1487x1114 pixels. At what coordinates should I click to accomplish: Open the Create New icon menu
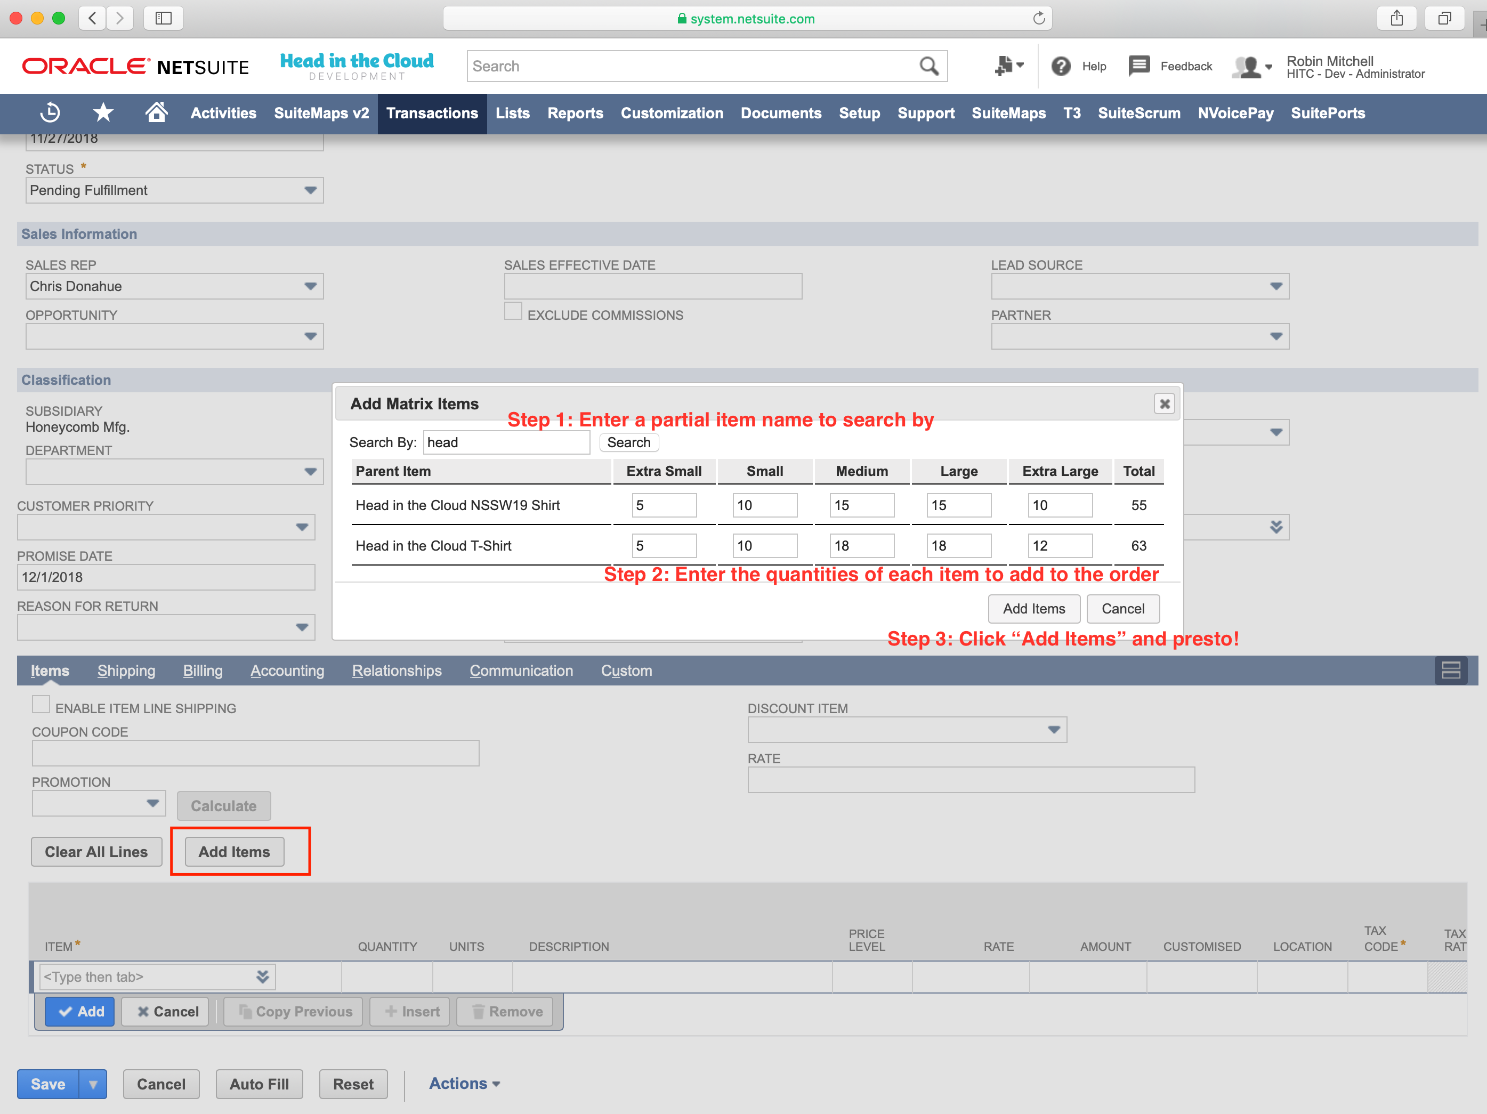click(x=1008, y=66)
